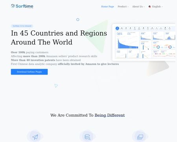Click the US flag icon beside English
177x142 pixels.
[150, 7]
